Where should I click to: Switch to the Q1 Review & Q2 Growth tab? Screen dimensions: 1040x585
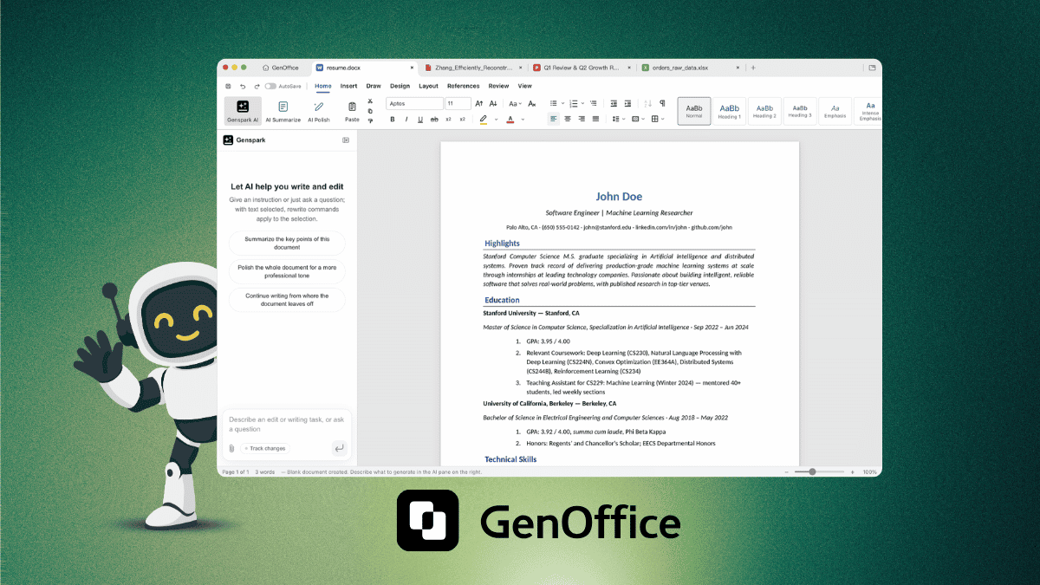(583, 68)
